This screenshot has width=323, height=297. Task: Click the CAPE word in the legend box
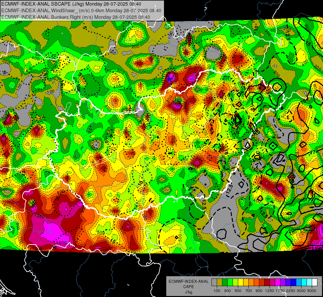tap(188, 287)
